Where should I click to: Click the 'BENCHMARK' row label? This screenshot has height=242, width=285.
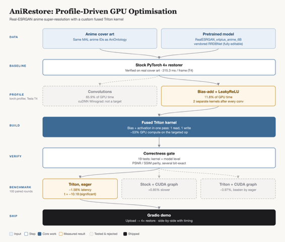[20, 187]
